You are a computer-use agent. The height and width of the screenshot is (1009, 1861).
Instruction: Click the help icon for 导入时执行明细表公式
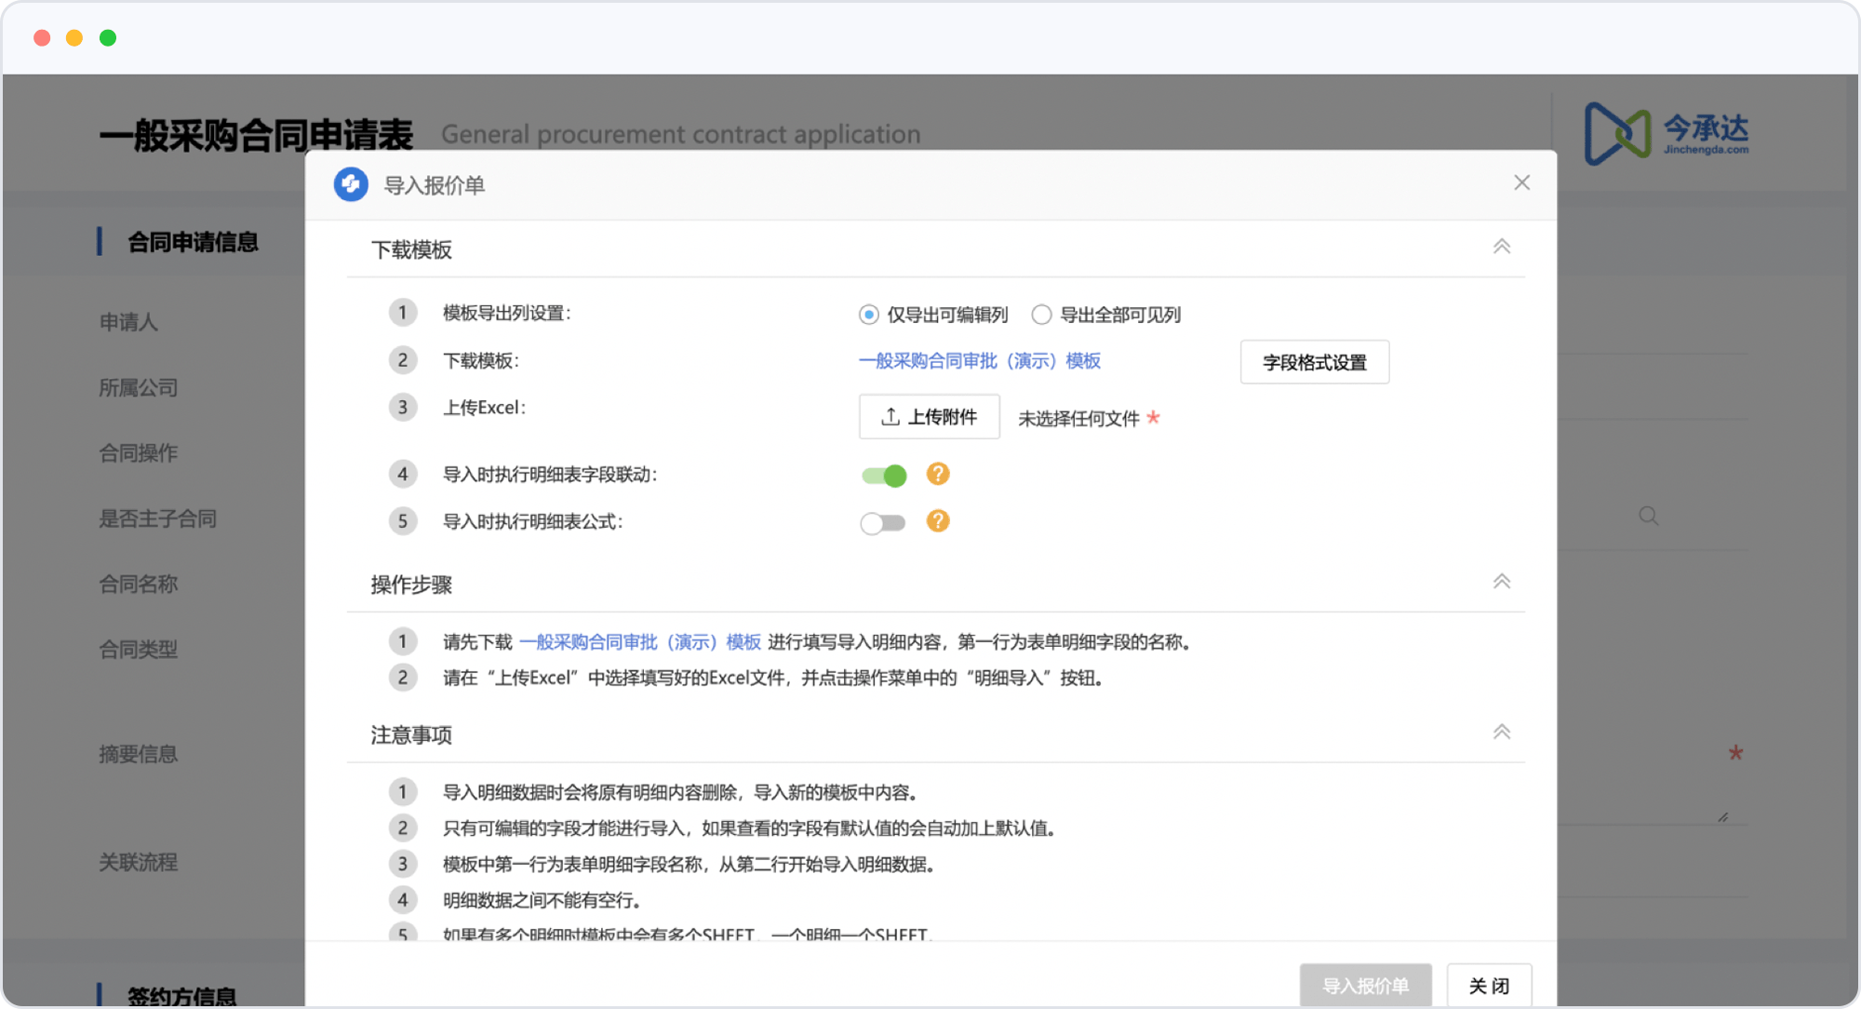(x=938, y=521)
